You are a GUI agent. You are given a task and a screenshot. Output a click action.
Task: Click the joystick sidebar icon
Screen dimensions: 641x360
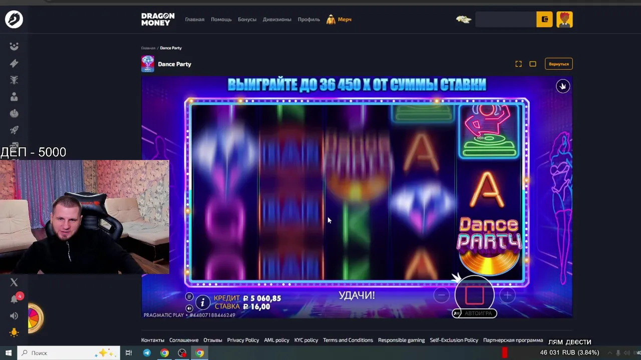coord(14,113)
